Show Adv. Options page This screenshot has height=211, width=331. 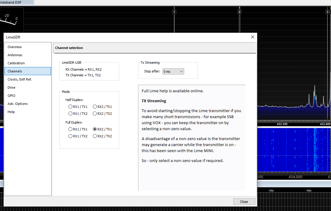18,104
